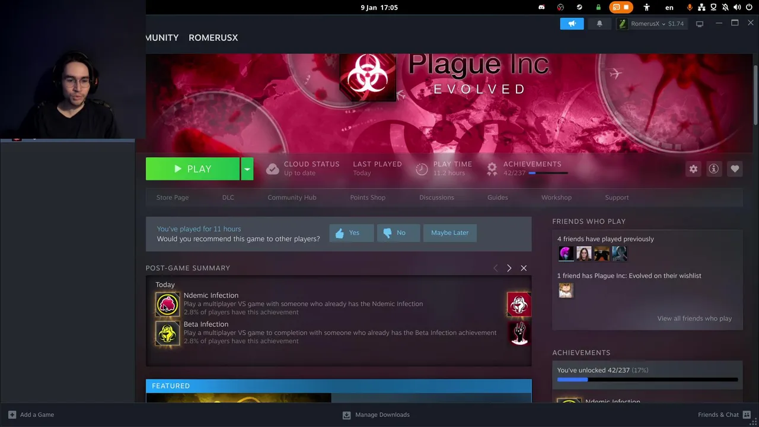Expand the Play button dropdown arrow
759x427 pixels.
[247, 169]
